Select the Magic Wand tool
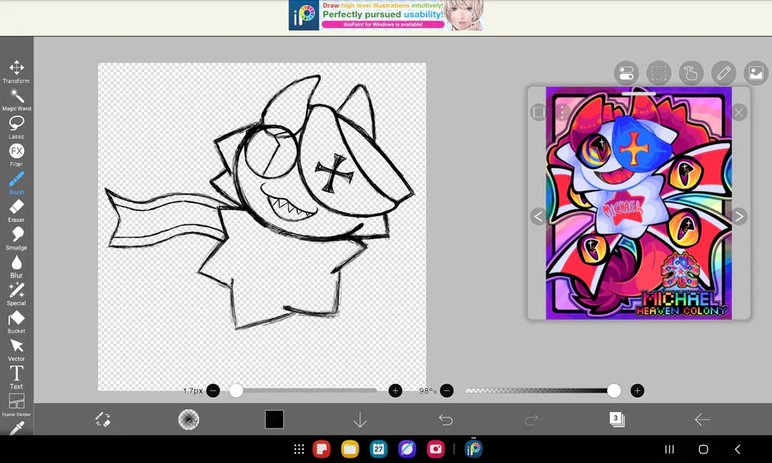Viewport: 772px width, 463px height. point(16,99)
